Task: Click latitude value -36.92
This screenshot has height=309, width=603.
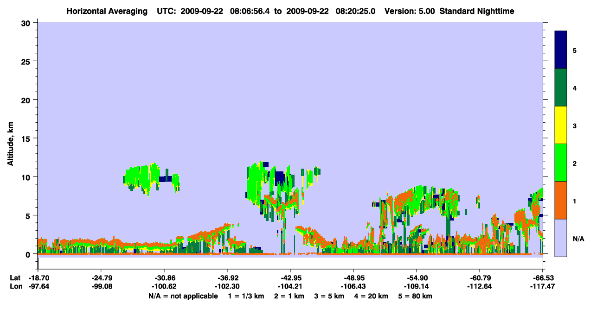Action: (x=227, y=278)
